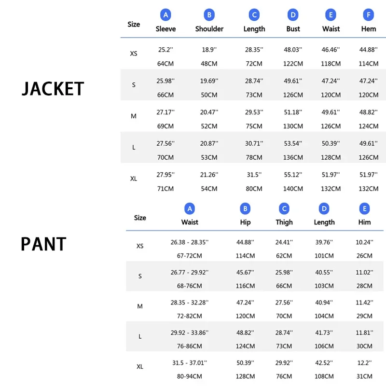Click the A badge above pant Waist
This screenshot has width=386, height=386.
pos(190,208)
